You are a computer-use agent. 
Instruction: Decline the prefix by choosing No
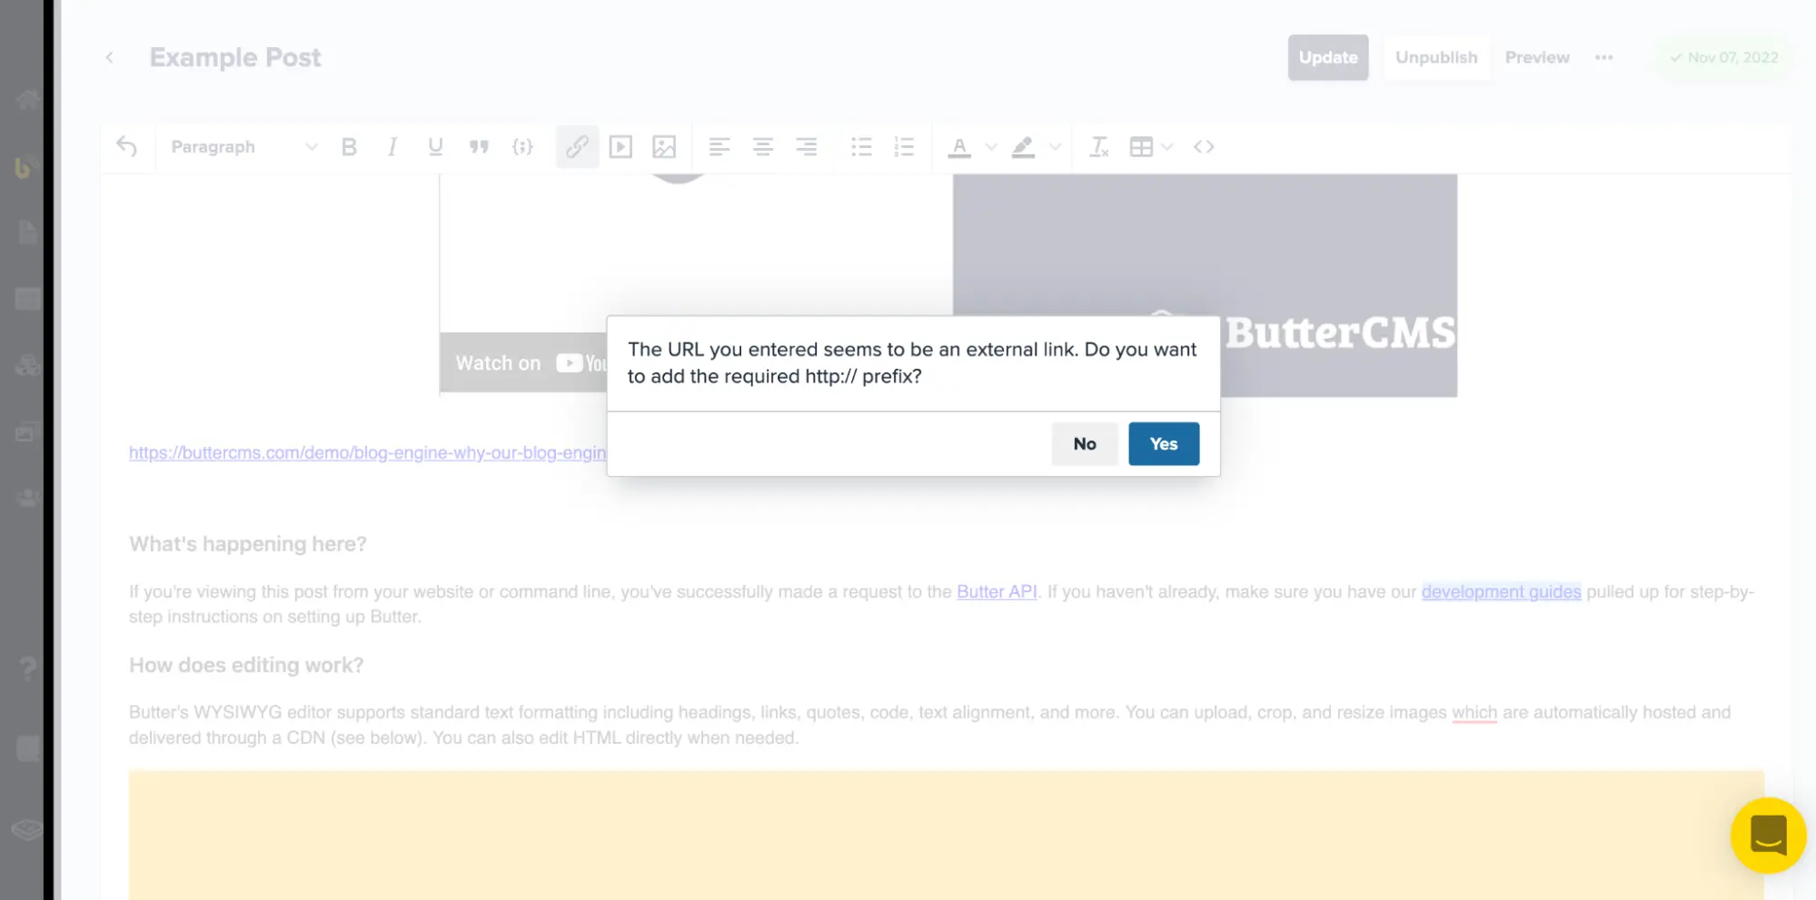[1085, 444]
